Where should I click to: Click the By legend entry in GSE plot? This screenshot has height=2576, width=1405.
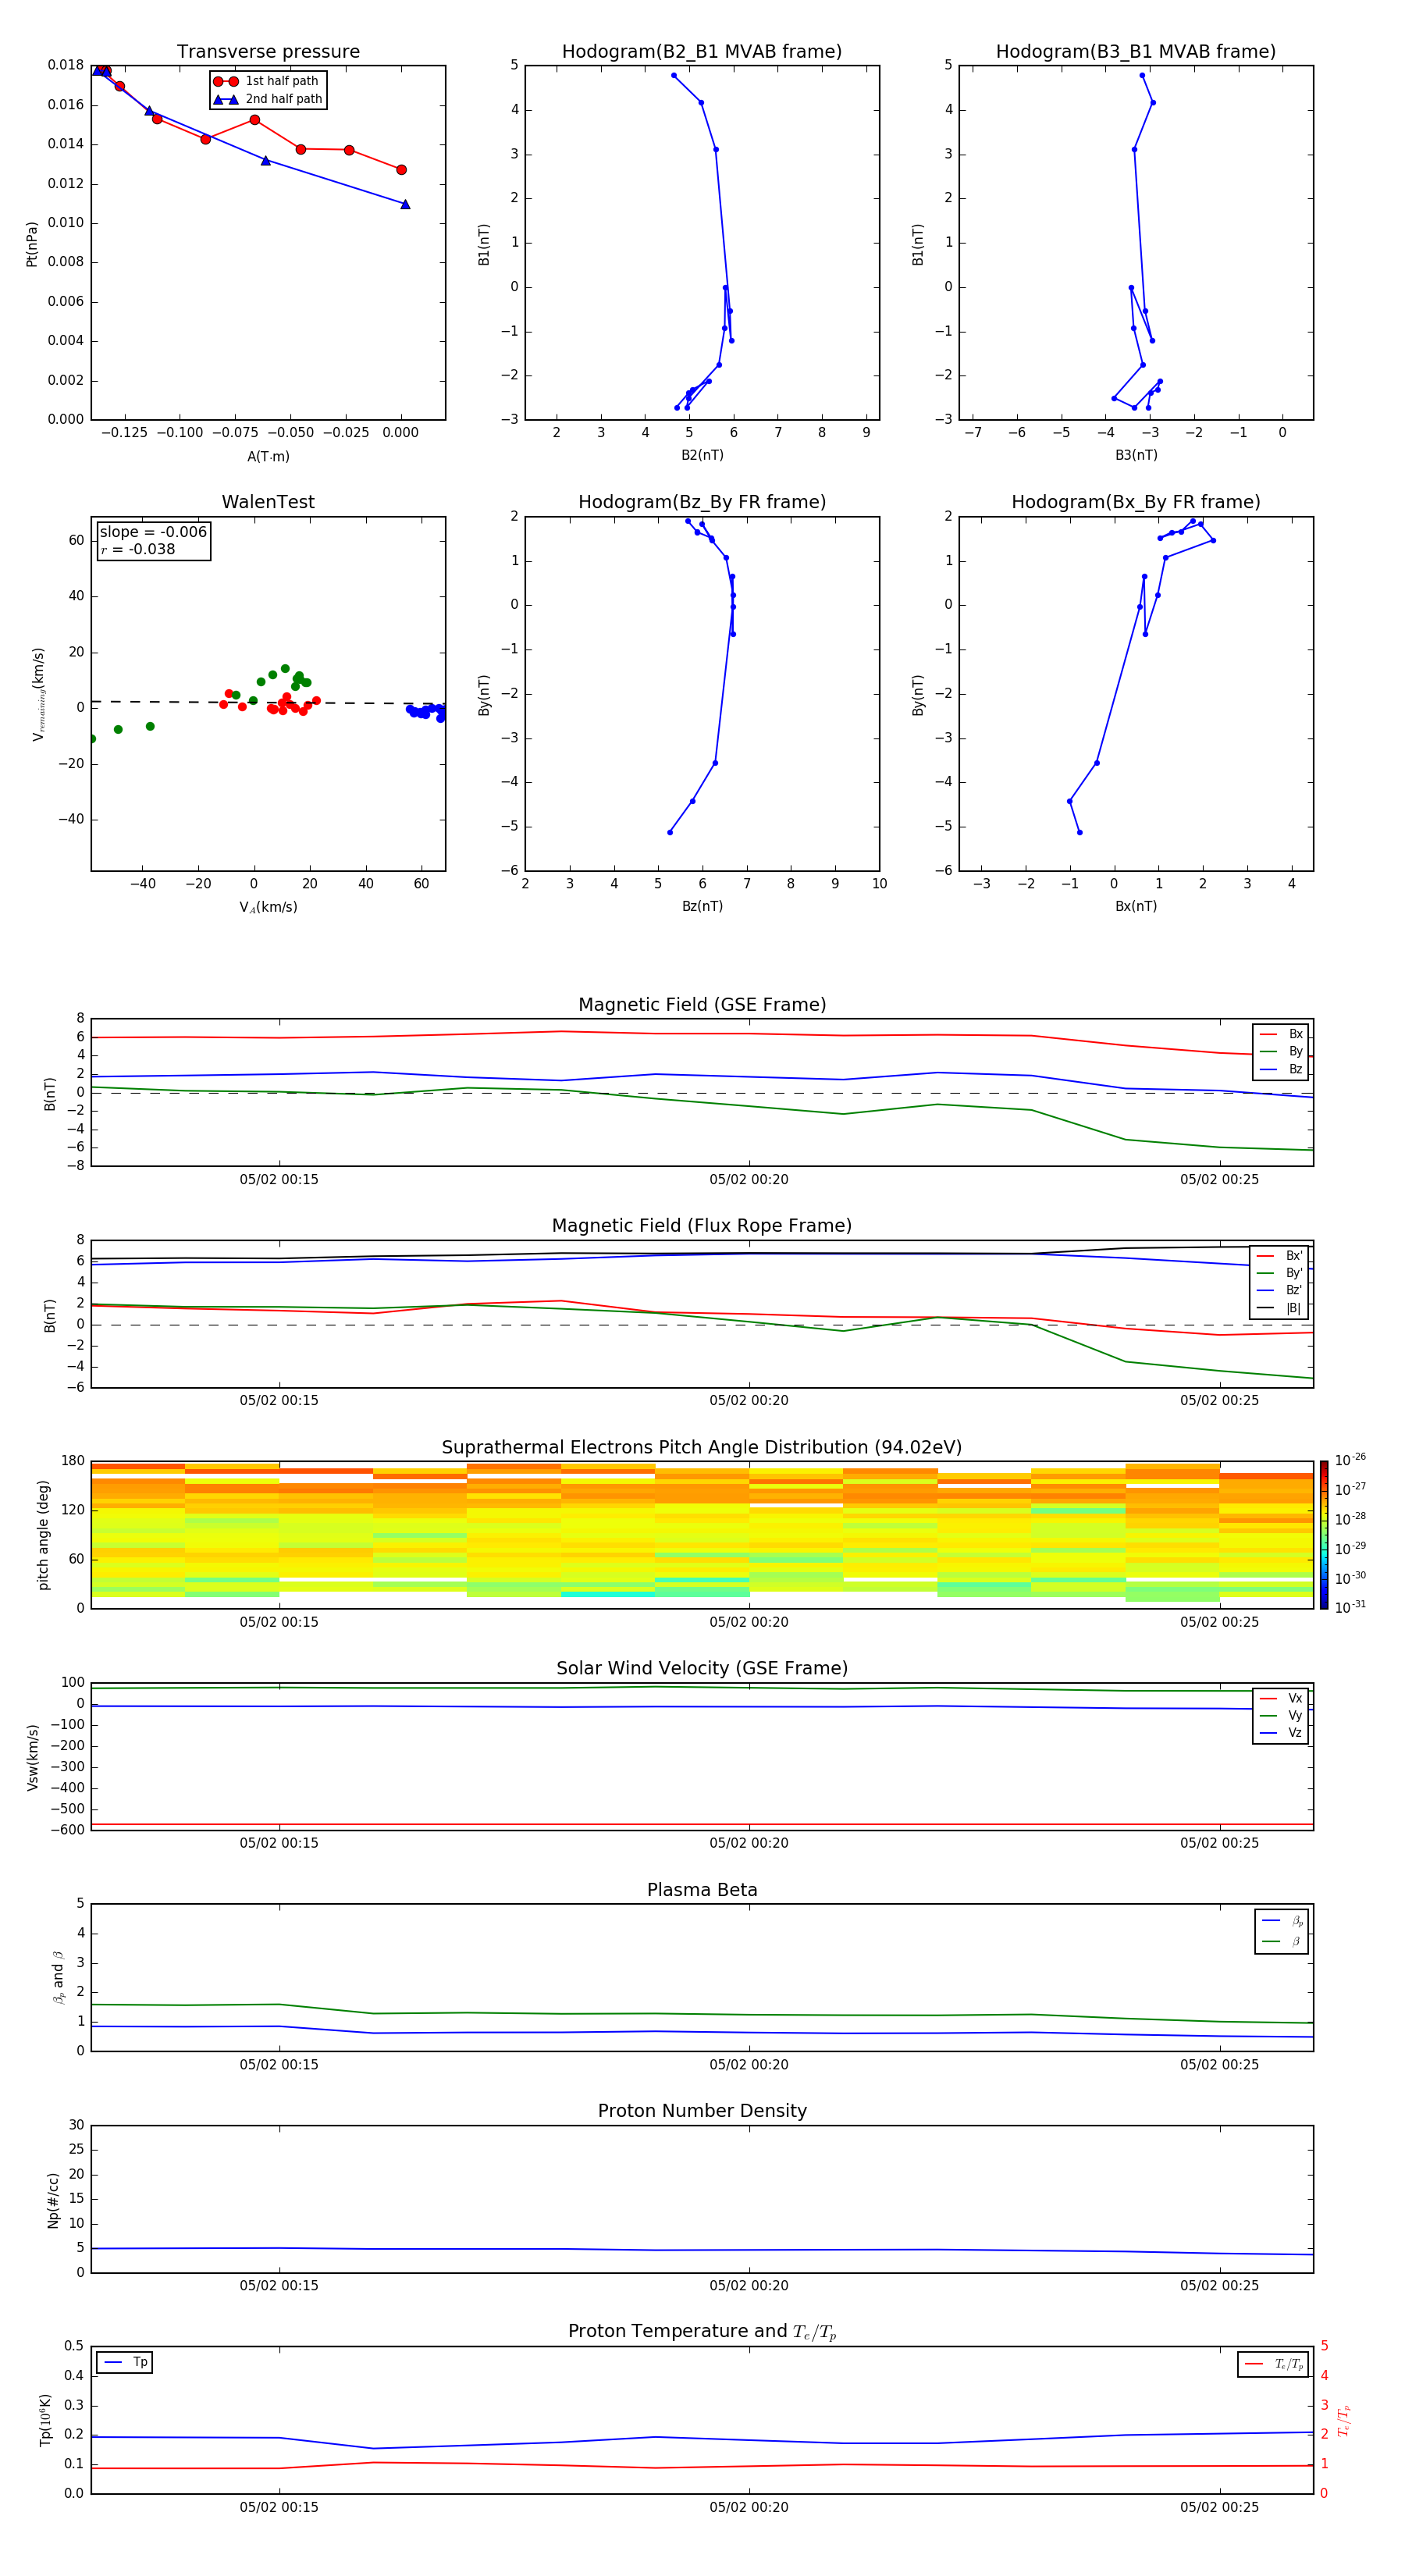pyautogui.click(x=1281, y=1052)
